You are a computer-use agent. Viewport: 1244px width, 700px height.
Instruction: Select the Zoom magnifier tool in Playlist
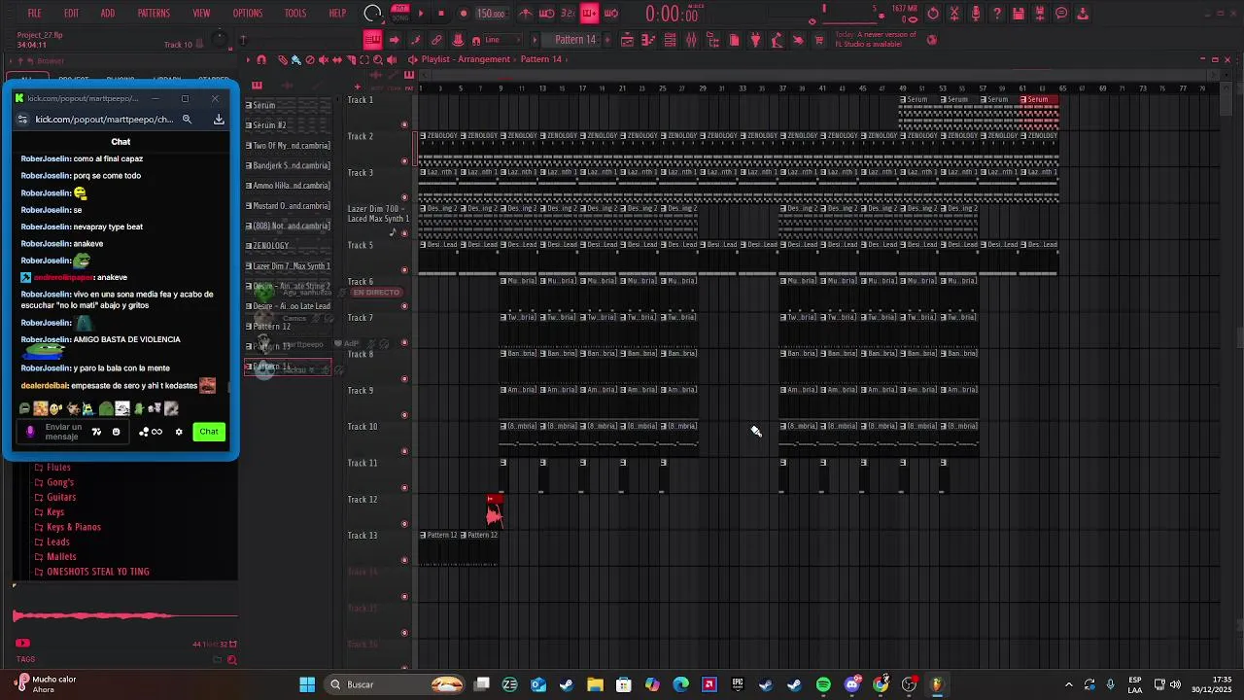pyautogui.click(x=378, y=60)
